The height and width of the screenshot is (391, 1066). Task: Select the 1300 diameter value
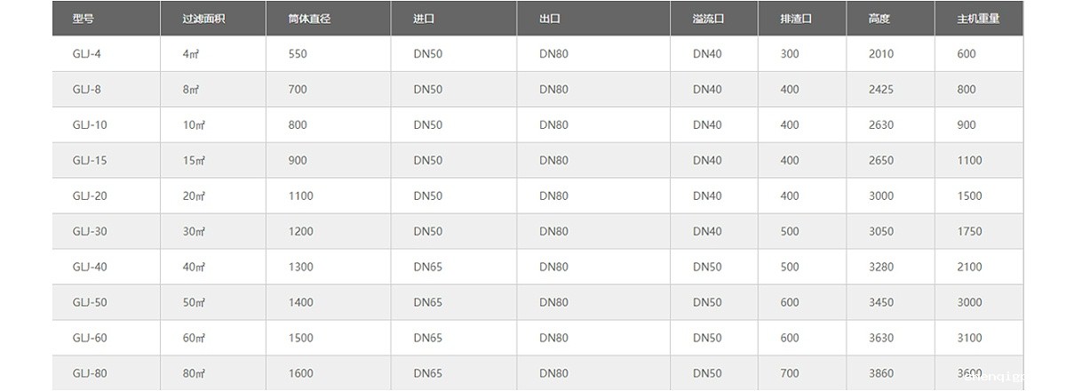pyautogui.click(x=301, y=267)
